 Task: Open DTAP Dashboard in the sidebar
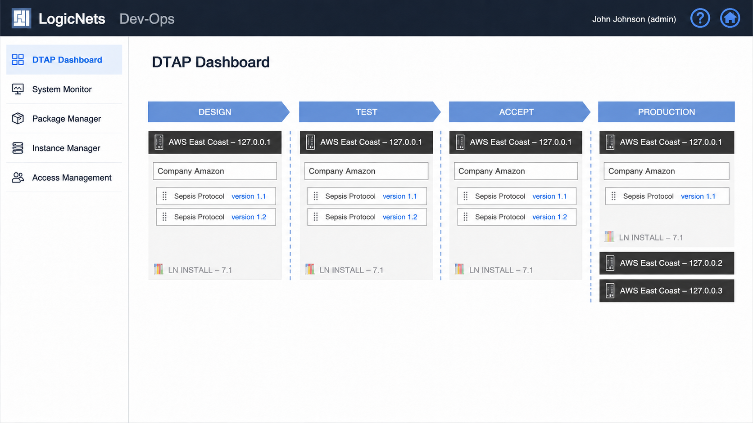pos(64,60)
